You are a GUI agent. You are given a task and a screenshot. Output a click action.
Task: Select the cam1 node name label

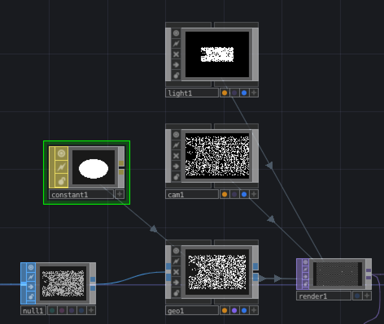tap(192, 194)
